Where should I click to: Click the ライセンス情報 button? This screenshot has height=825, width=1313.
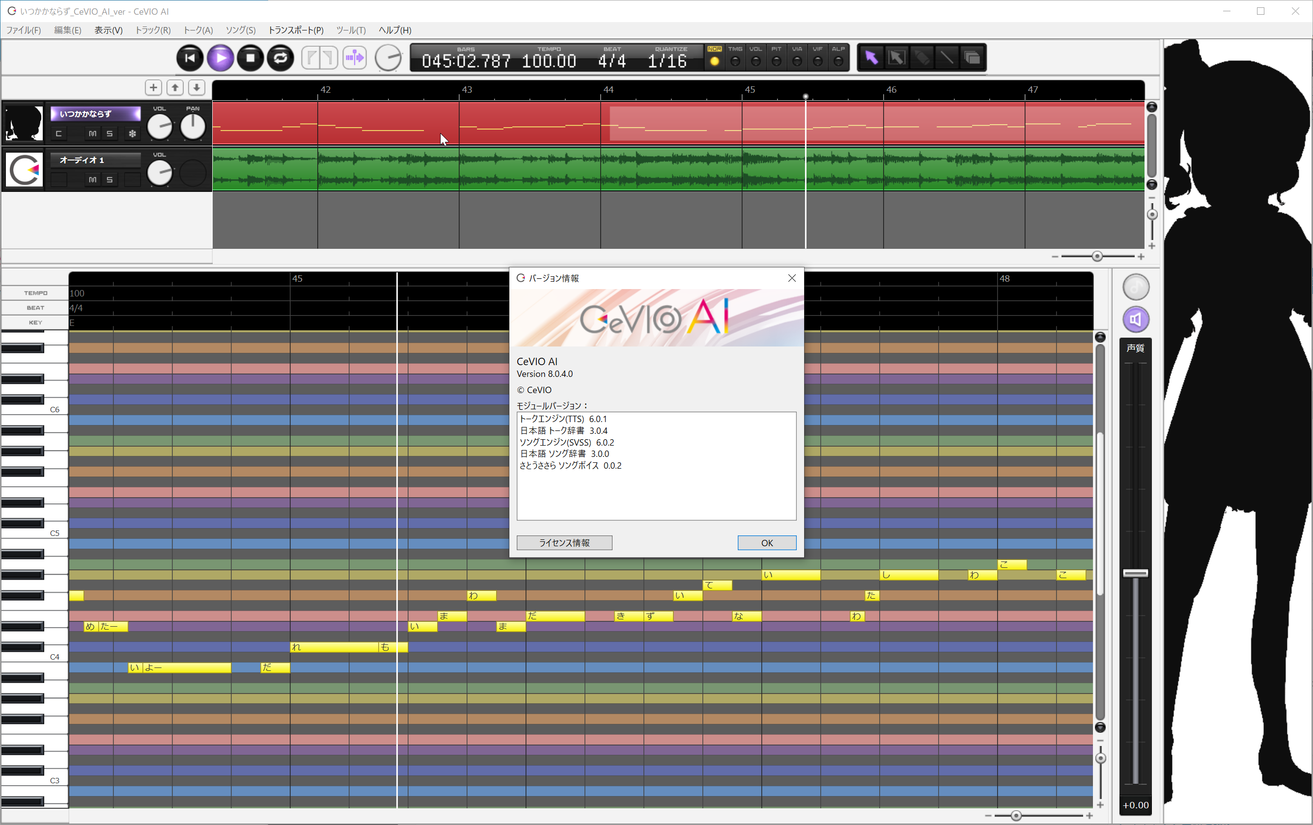tap(564, 543)
